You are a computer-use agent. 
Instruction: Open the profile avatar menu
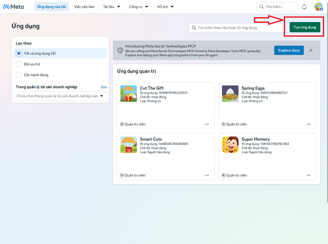pos(319,7)
